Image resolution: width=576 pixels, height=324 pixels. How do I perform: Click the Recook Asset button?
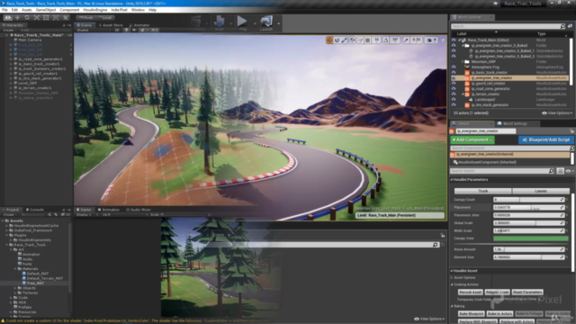470,292
